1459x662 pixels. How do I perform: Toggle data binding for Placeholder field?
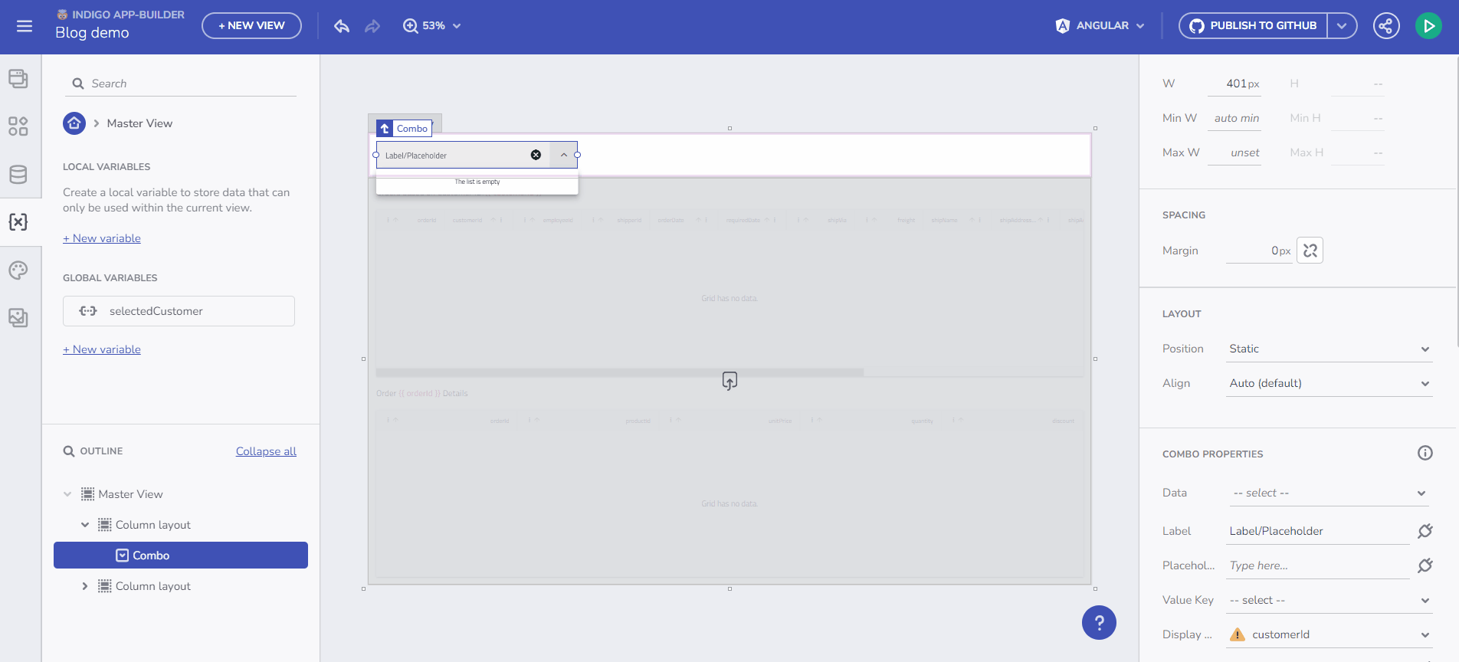(1425, 565)
